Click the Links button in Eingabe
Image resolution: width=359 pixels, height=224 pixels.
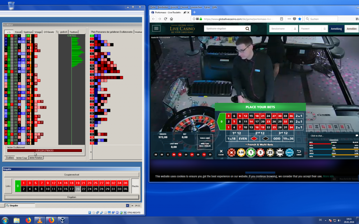pyautogui.click(x=8, y=186)
